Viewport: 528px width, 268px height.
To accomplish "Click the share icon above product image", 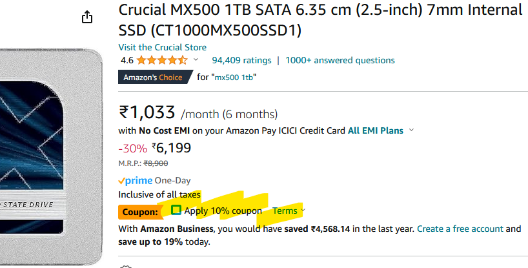I will 87,17.
